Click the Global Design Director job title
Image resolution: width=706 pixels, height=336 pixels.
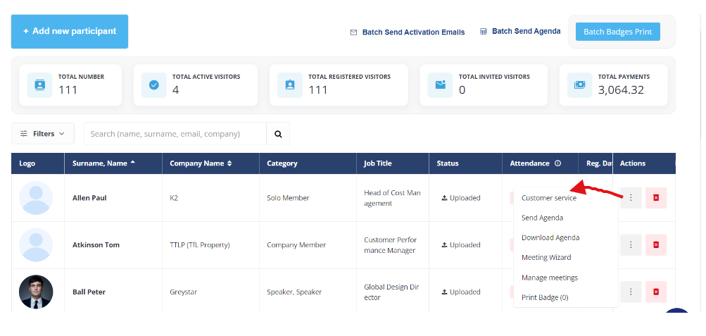pos(391,292)
